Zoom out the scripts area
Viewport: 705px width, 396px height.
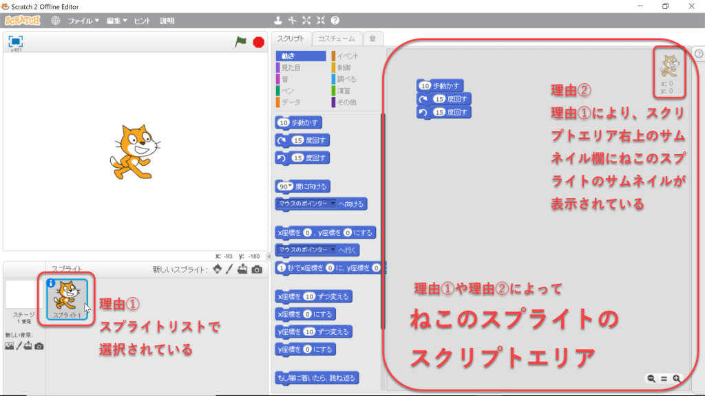pyautogui.click(x=651, y=379)
